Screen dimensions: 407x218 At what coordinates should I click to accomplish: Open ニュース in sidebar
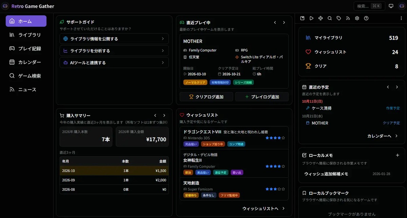[x=26, y=90]
